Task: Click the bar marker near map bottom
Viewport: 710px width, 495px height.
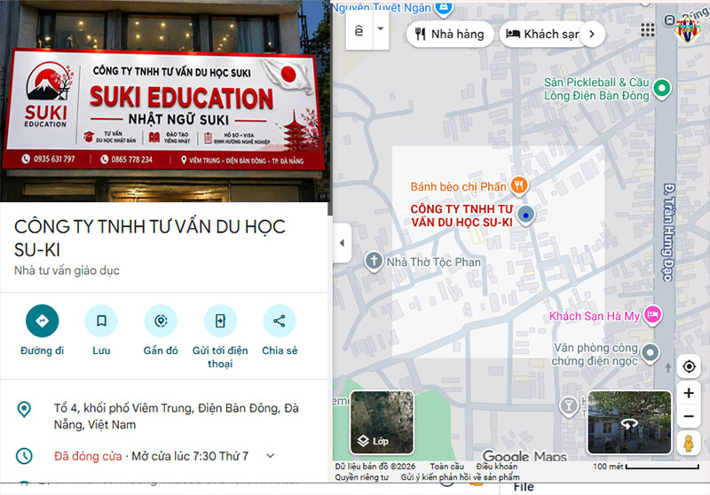Action: point(568,406)
